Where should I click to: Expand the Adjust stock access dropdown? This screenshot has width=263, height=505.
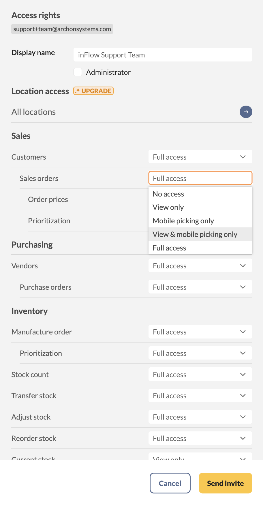click(200, 417)
